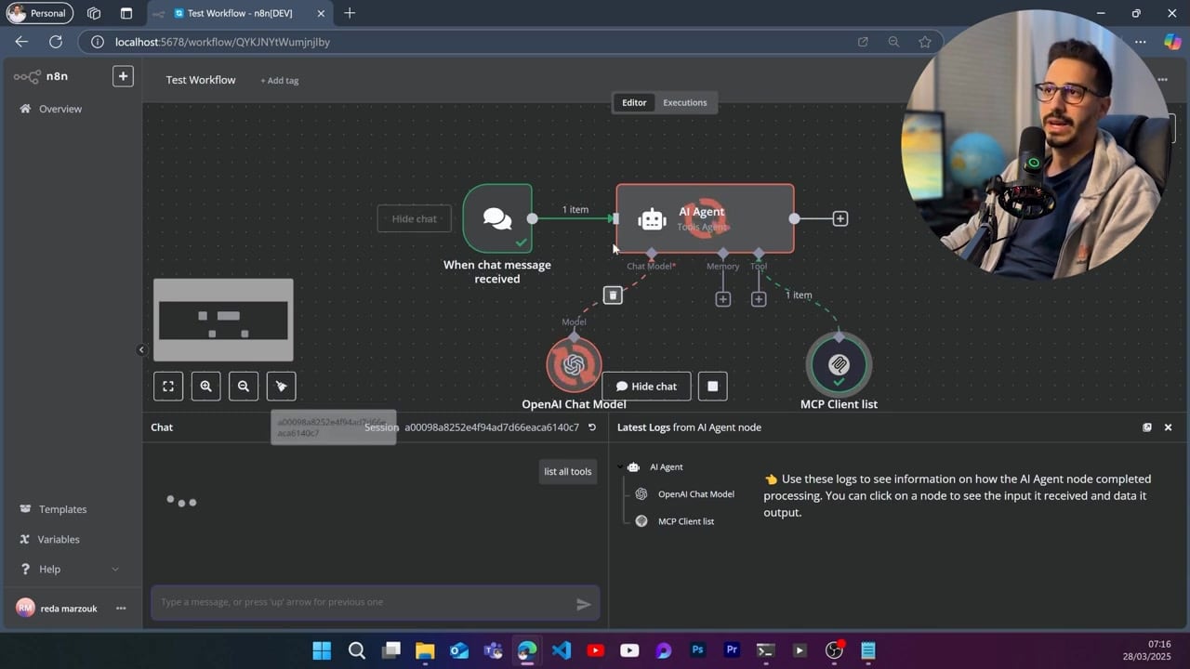Open the browser workspaces icon

(94, 13)
